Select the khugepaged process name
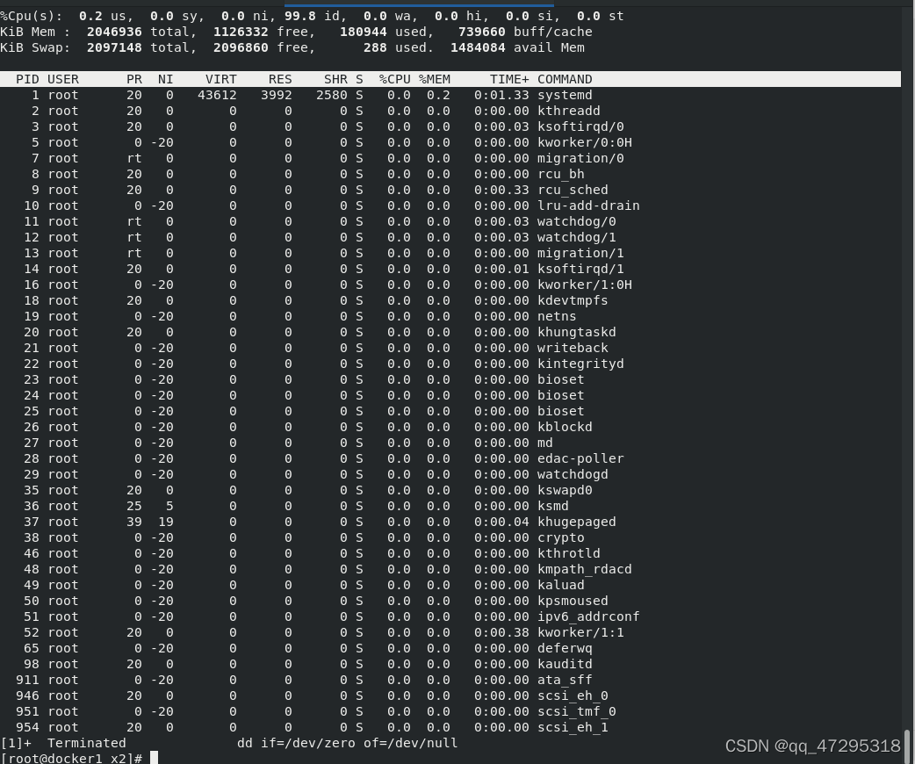 577,522
